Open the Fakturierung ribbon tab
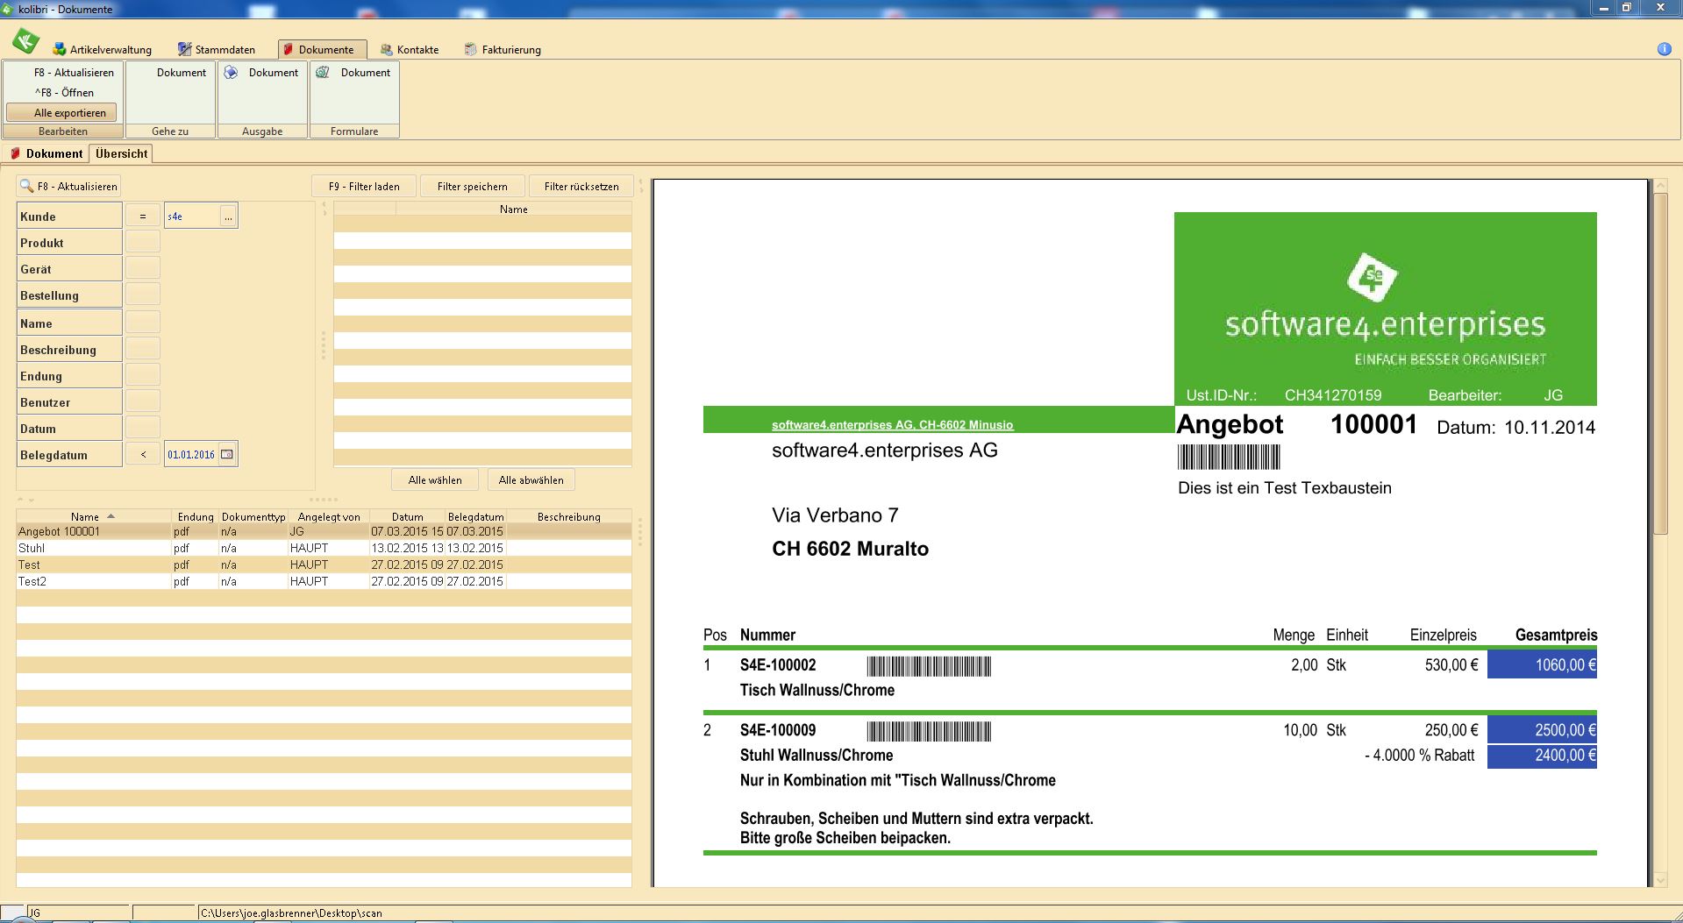 [503, 50]
